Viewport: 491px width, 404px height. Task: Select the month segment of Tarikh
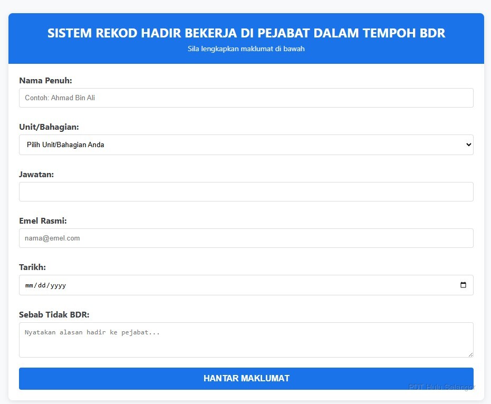point(30,285)
